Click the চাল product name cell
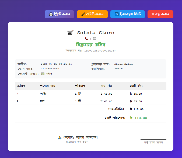Viewport: 182px width, 158px height. pos(42,101)
